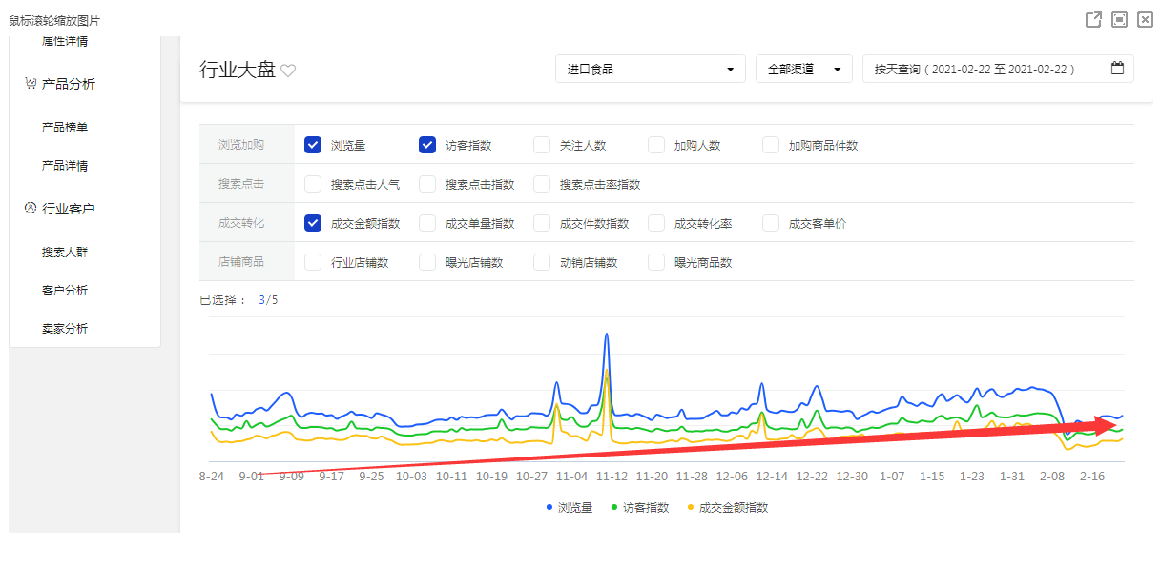Open the 进口食品 category dropdown
The height and width of the screenshot is (569, 1161).
click(x=651, y=69)
